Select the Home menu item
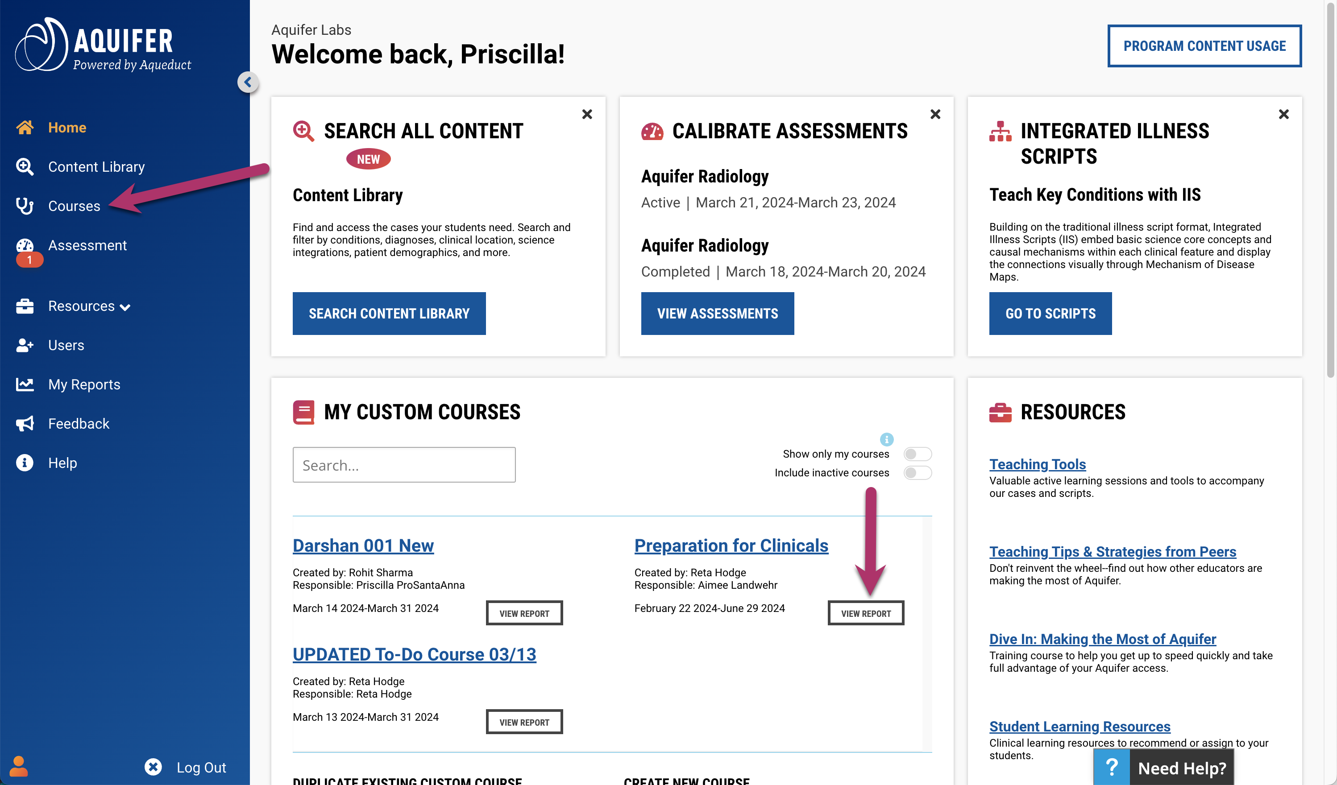The height and width of the screenshot is (785, 1337). click(x=66, y=127)
